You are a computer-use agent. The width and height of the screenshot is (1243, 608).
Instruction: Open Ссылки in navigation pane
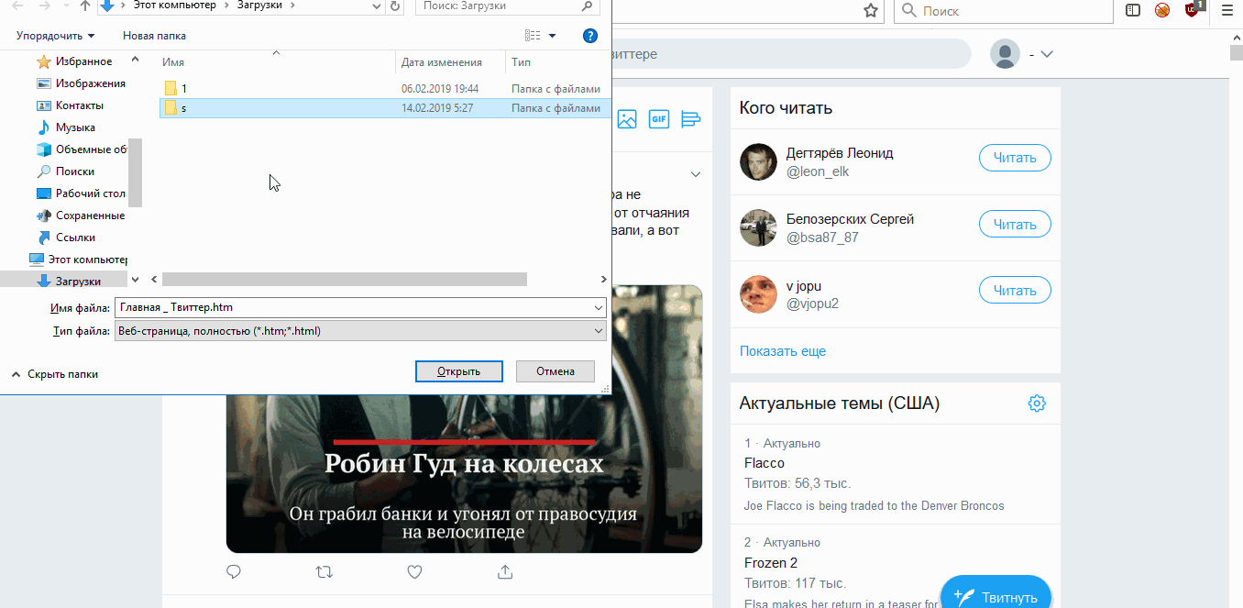coord(75,238)
